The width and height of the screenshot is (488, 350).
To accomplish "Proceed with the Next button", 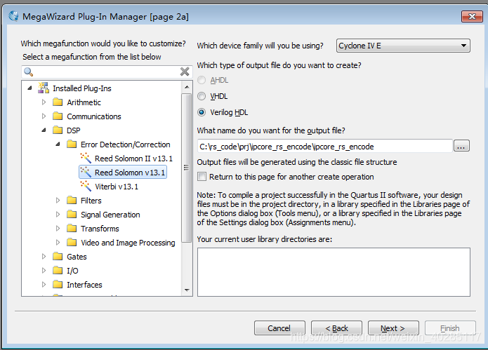I will (393, 328).
